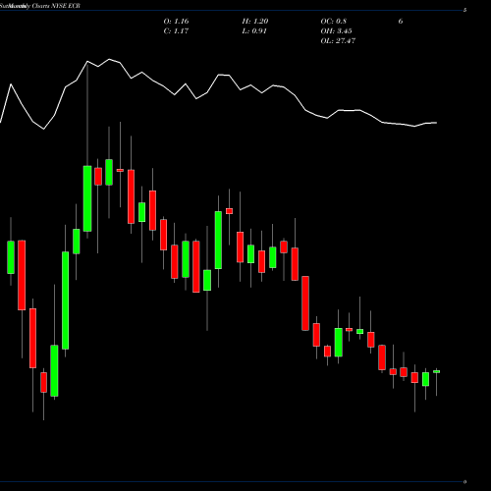Click the chart title ending in NYSE ECR
491x491 pixels.
tap(40, 6)
